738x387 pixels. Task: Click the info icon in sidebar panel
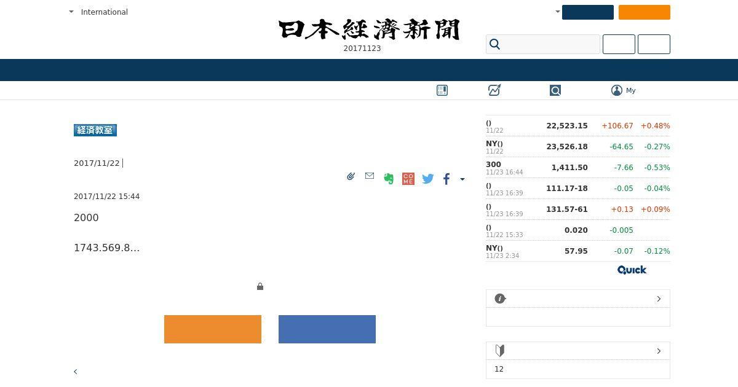(x=500, y=299)
